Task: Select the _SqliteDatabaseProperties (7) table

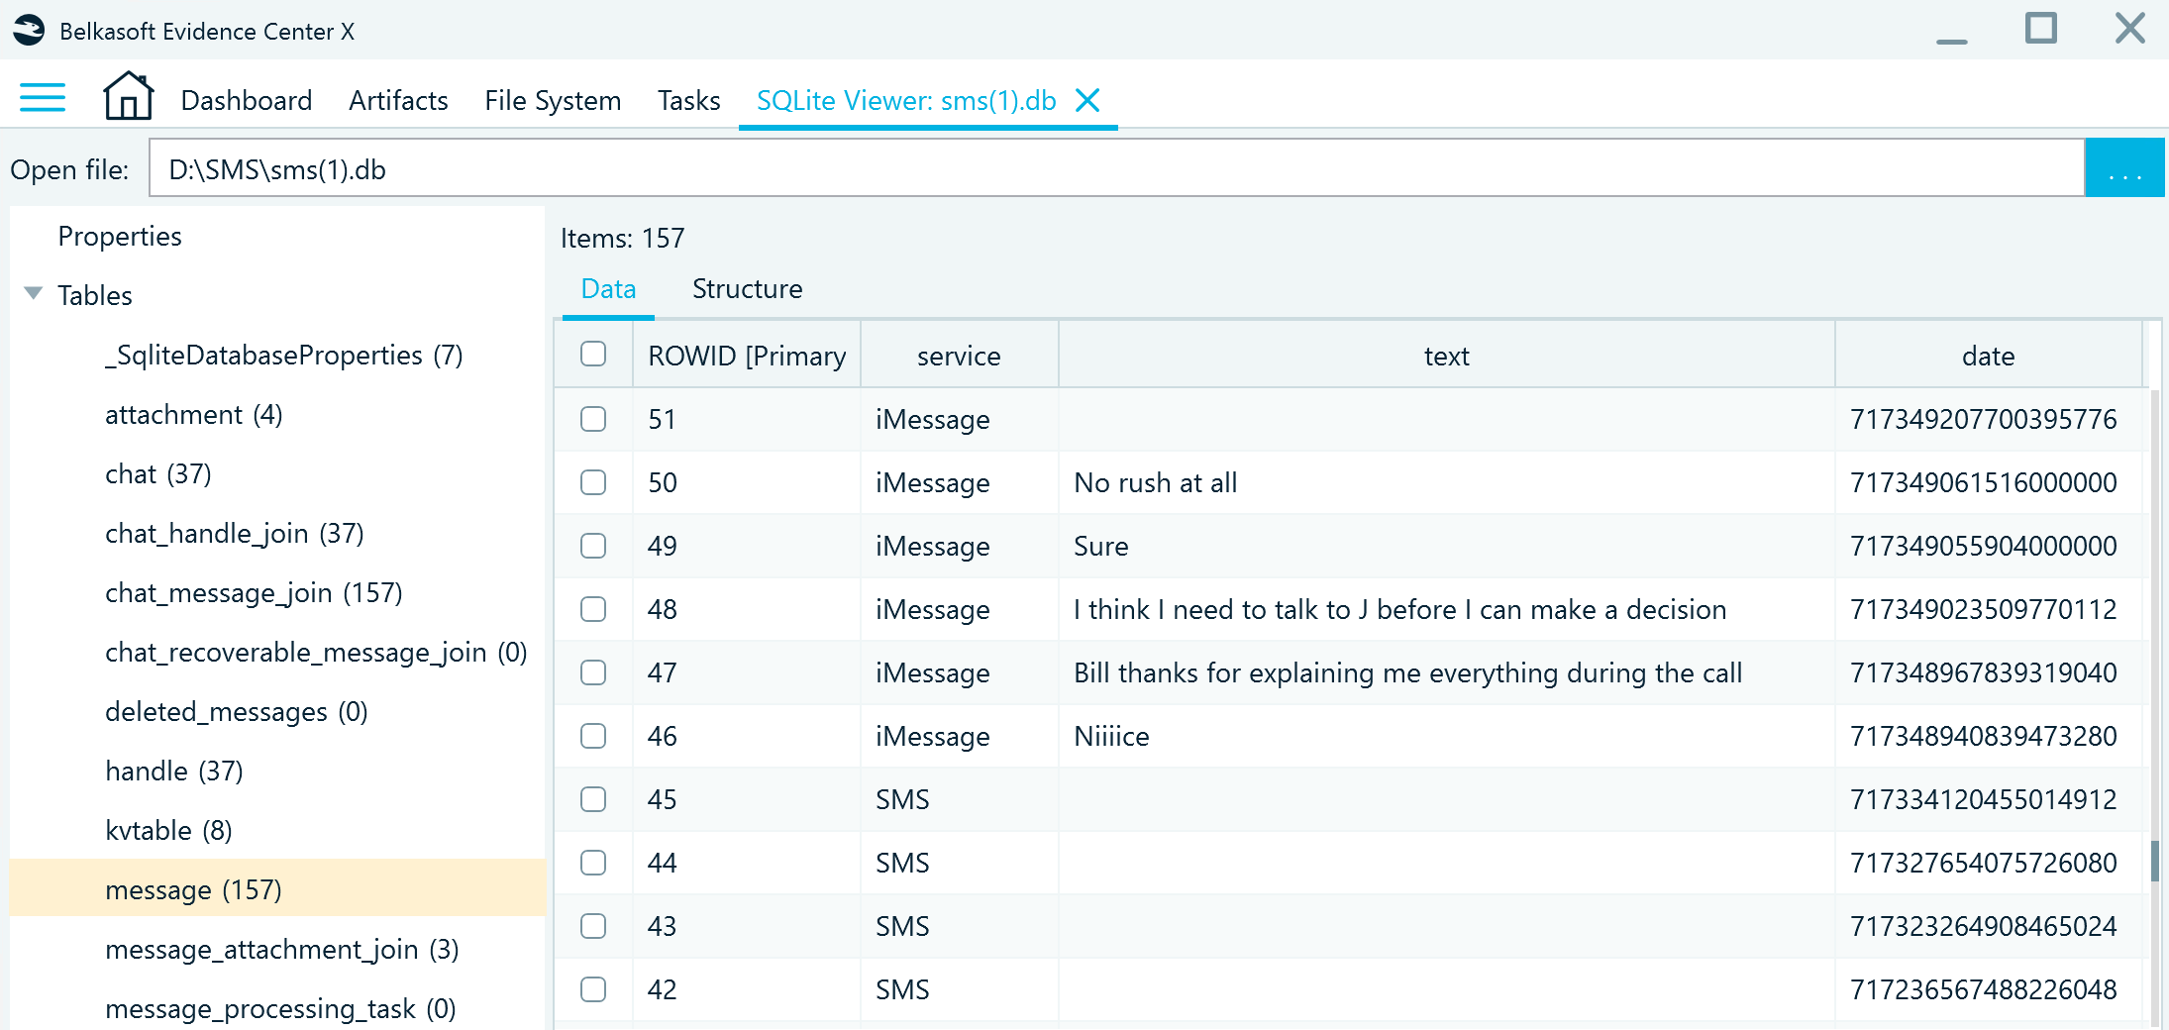Action: coord(284,355)
